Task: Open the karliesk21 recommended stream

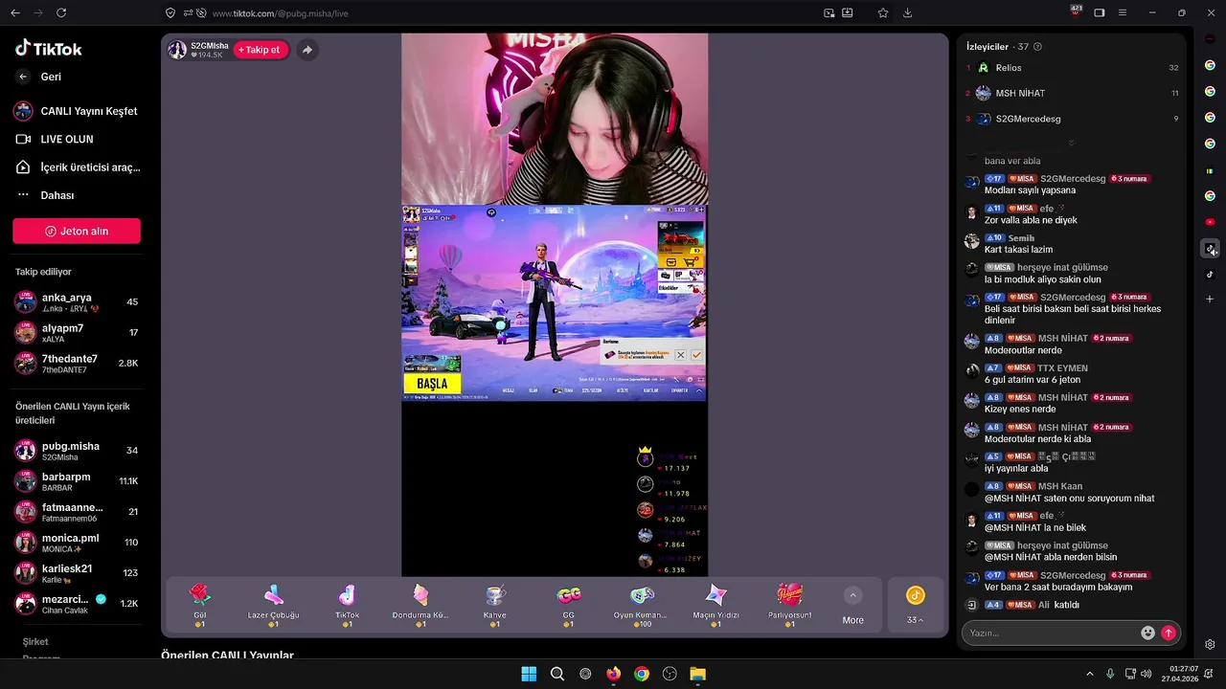Action: 77,573
